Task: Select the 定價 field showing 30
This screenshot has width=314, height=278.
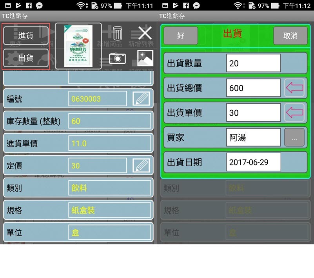Action: 98,165
